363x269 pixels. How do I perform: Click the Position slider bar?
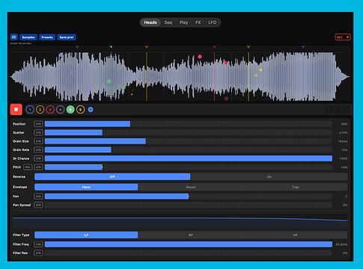click(189, 124)
